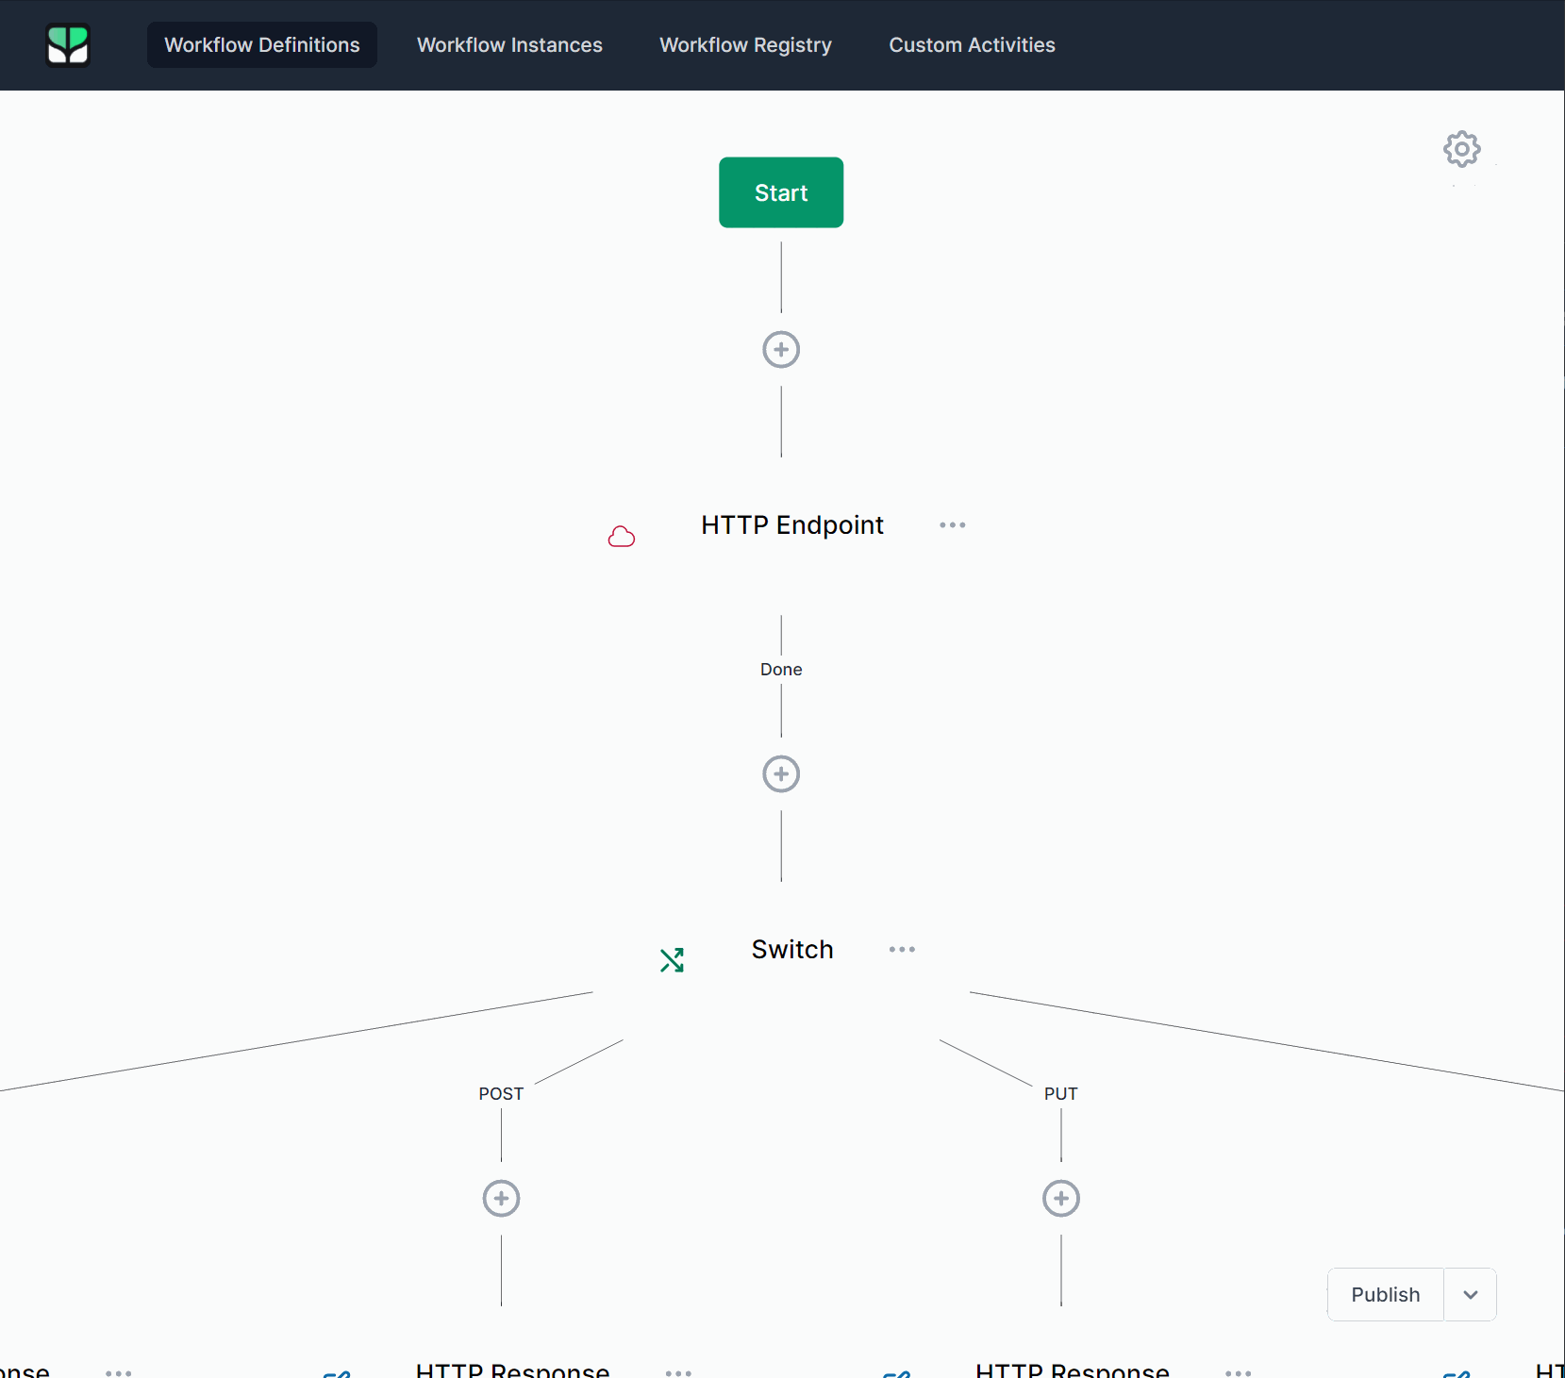Click the green shuffle icon beside Switch
Viewport: 1565px width, 1378px height.
pos(672,959)
